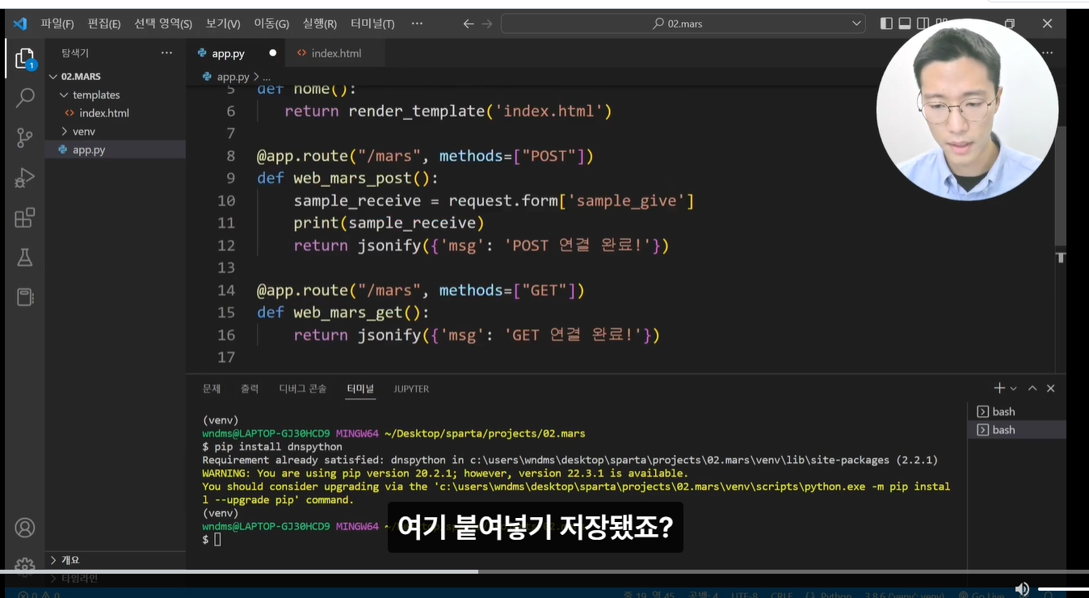Click the 02.mars command center search box
1089x598 pixels.
683,23
